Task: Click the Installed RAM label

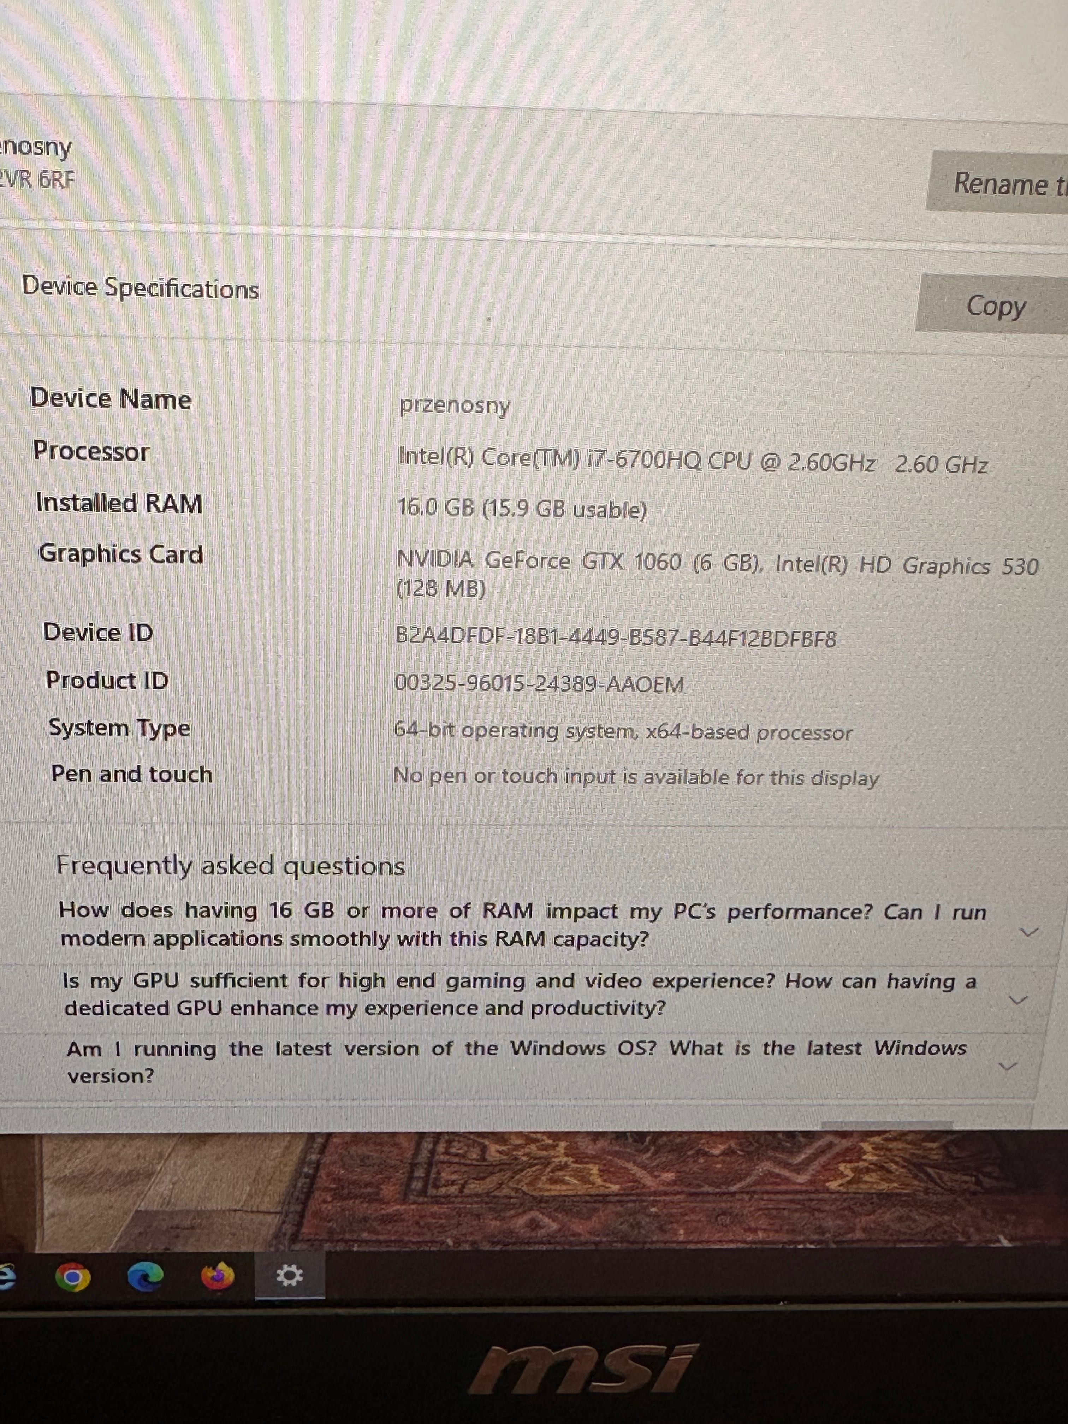Action: (119, 503)
